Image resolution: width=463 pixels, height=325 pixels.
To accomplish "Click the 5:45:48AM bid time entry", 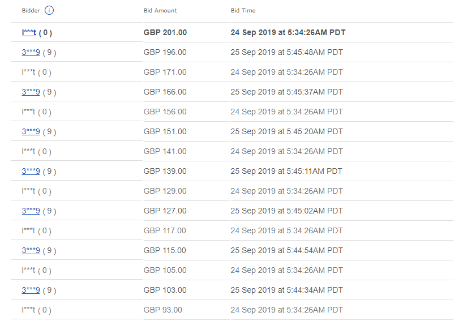I will coord(287,52).
